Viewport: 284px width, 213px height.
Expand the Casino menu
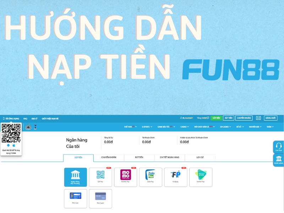(x=185, y=127)
